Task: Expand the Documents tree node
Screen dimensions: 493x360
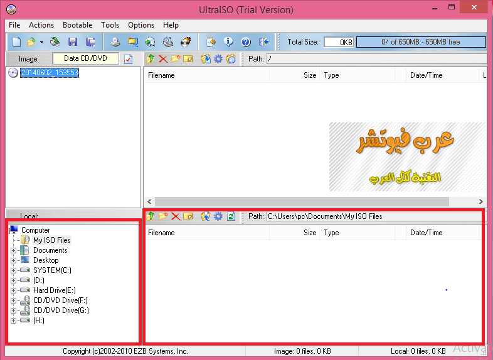Action: [14, 251]
